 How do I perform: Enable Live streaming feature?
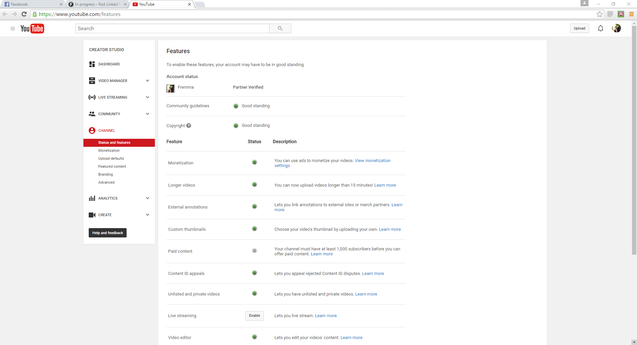[x=255, y=316]
